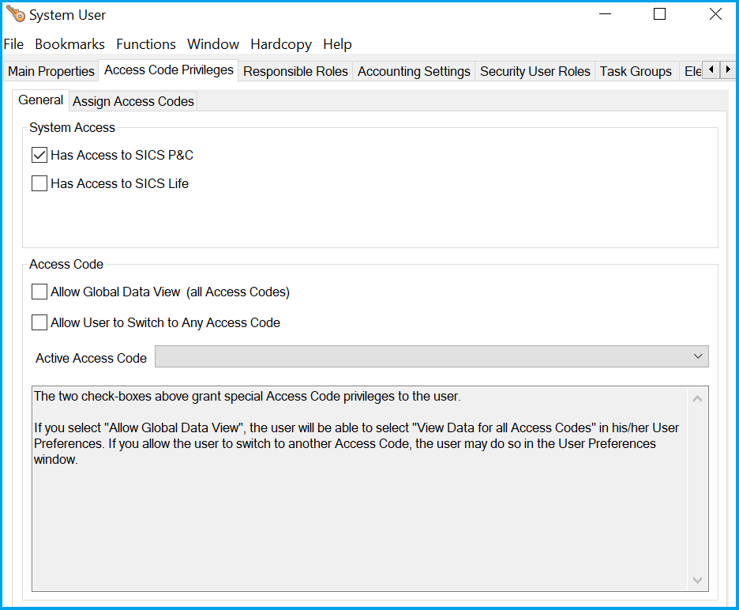Open the Accounting Settings tab
Screen dimensions: 739x610
pyautogui.click(x=414, y=71)
